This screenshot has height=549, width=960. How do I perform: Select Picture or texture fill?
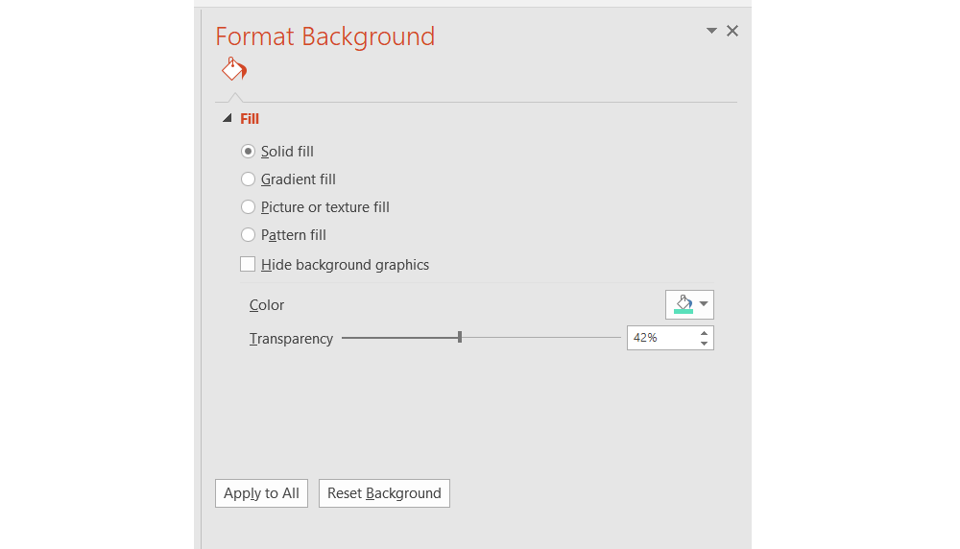[x=248, y=207]
